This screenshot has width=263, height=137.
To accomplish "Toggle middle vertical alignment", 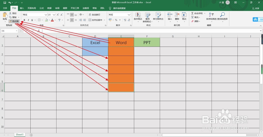I will (72, 15).
